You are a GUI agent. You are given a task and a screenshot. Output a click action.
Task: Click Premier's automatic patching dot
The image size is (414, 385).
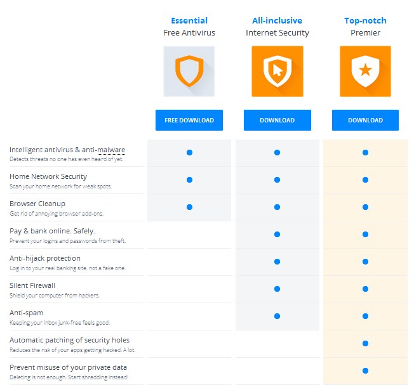(365, 343)
